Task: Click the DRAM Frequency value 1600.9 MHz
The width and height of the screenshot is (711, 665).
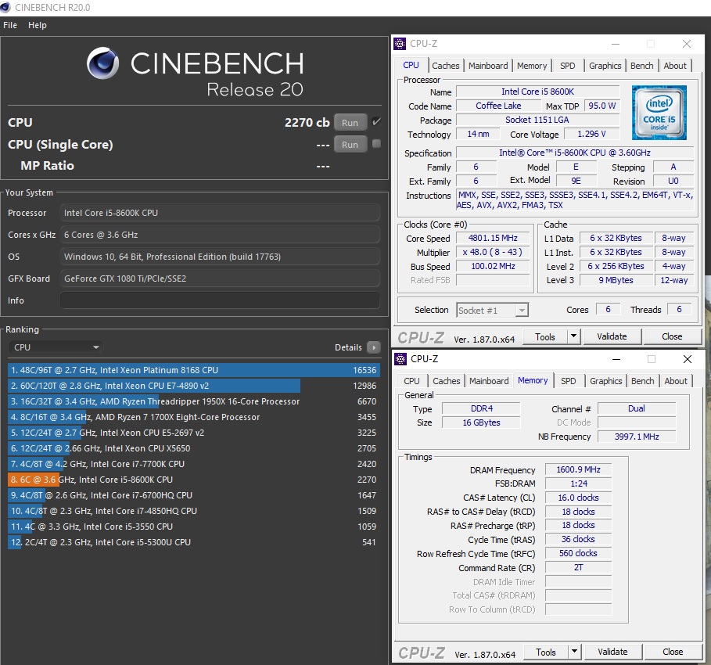Action: pos(578,469)
